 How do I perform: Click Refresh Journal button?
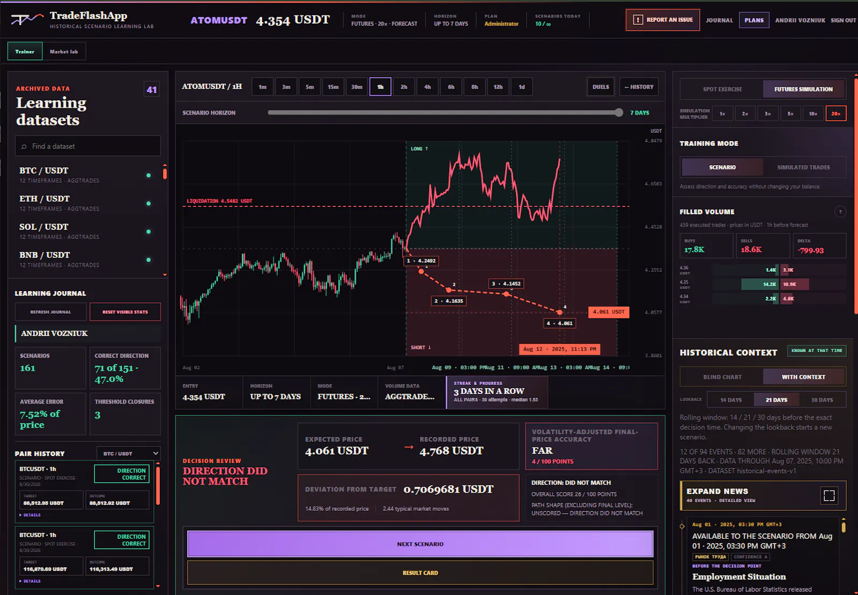pyautogui.click(x=50, y=312)
